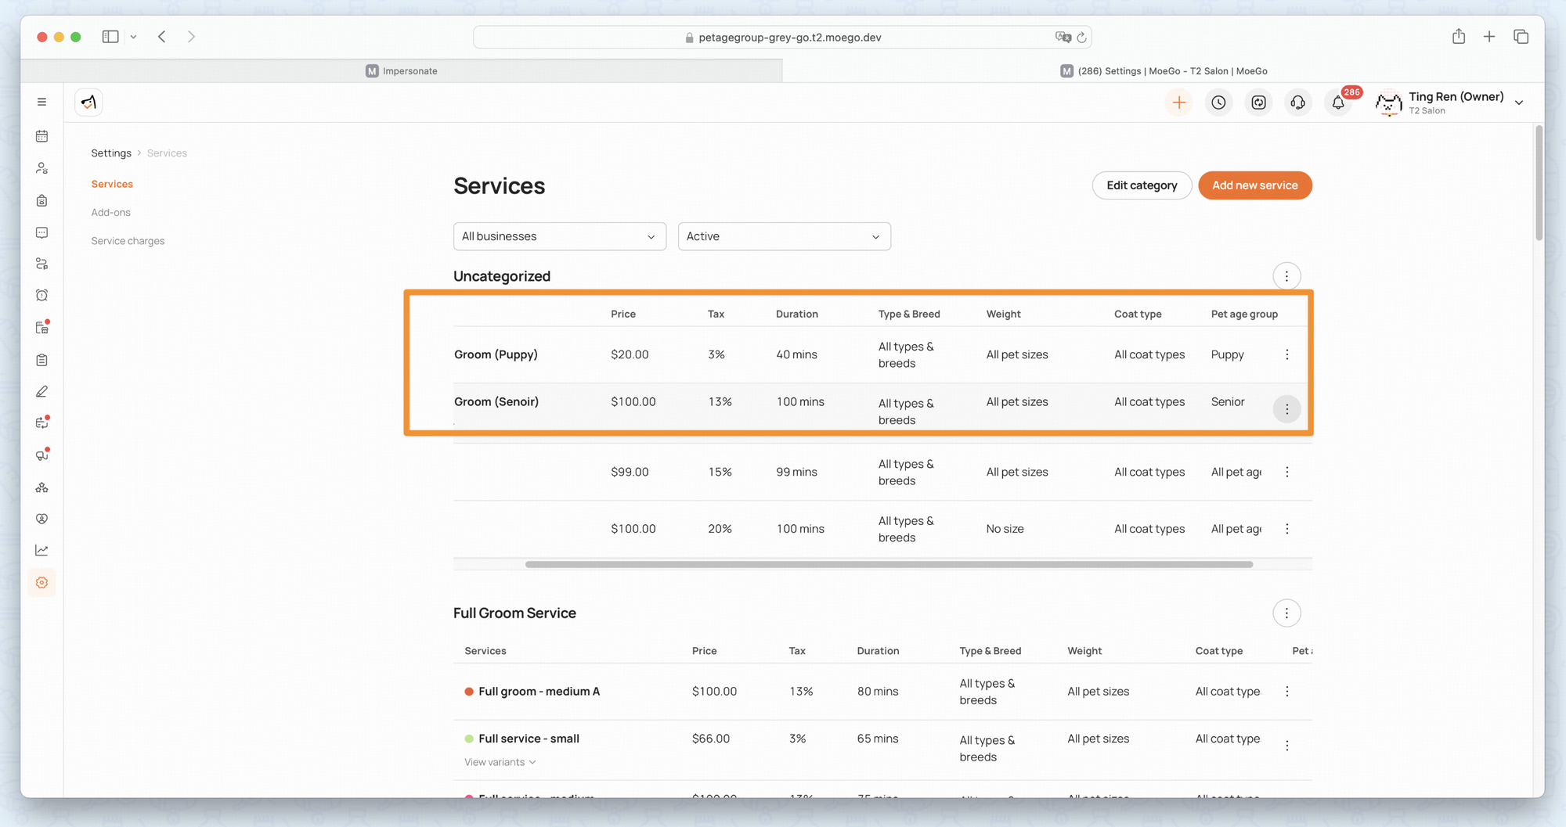Open the reports chart icon in sidebar
The image size is (1566, 827).
pos(42,551)
